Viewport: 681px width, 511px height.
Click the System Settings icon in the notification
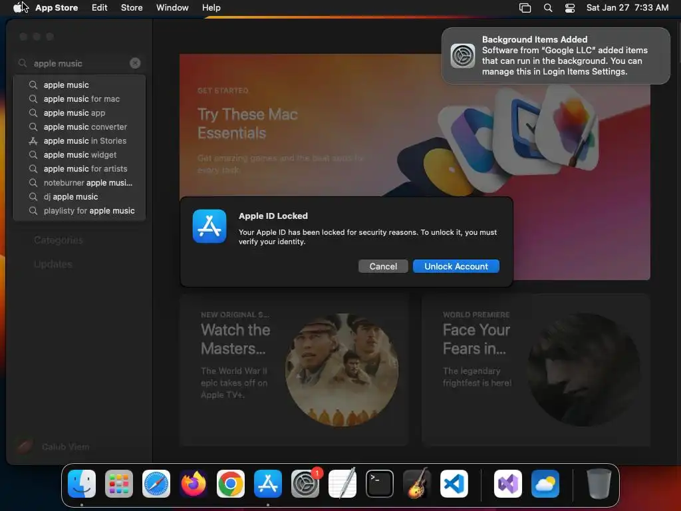(463, 56)
